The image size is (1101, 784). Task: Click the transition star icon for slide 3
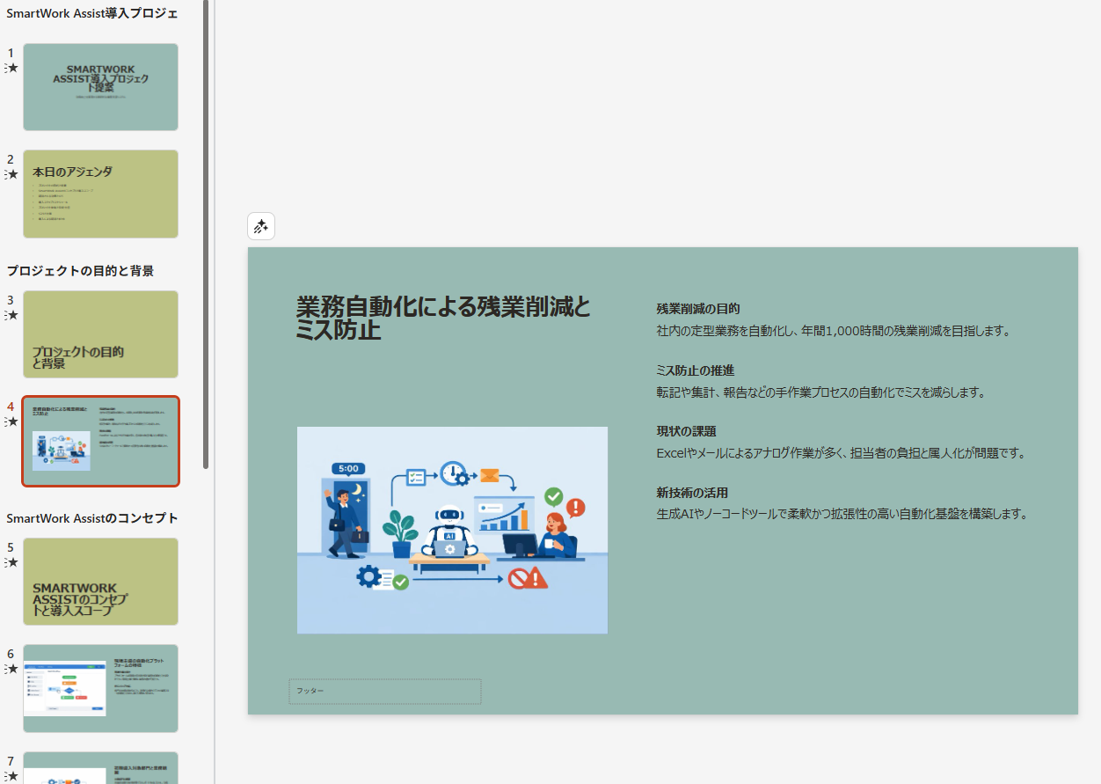(11, 315)
